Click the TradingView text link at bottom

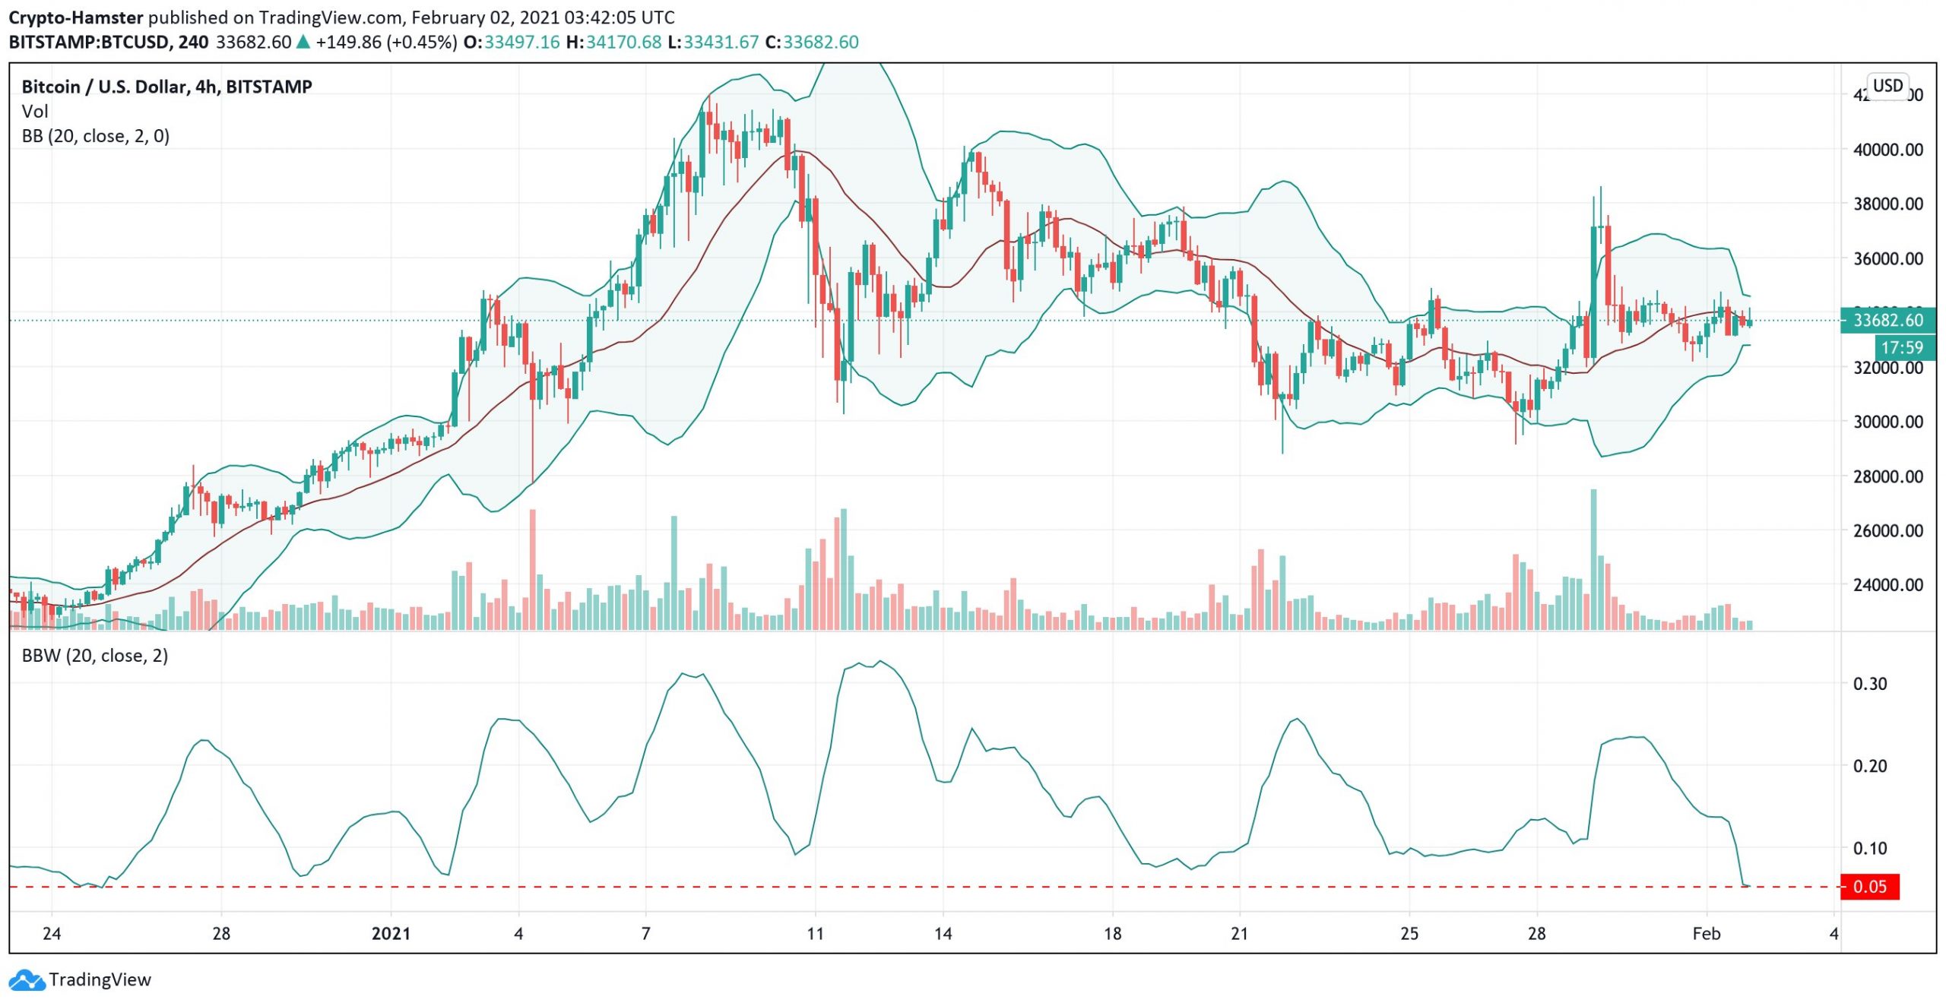coord(100,980)
